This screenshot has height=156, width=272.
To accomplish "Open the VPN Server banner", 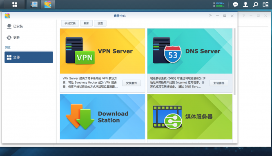I will pos(103,51).
